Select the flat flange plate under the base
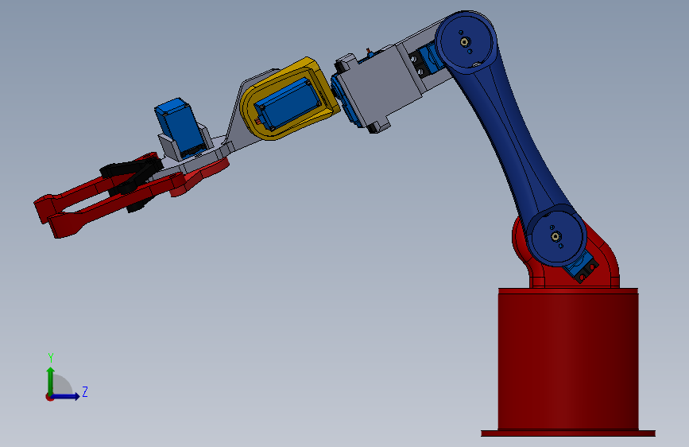This screenshot has height=447, width=689. [x=567, y=433]
